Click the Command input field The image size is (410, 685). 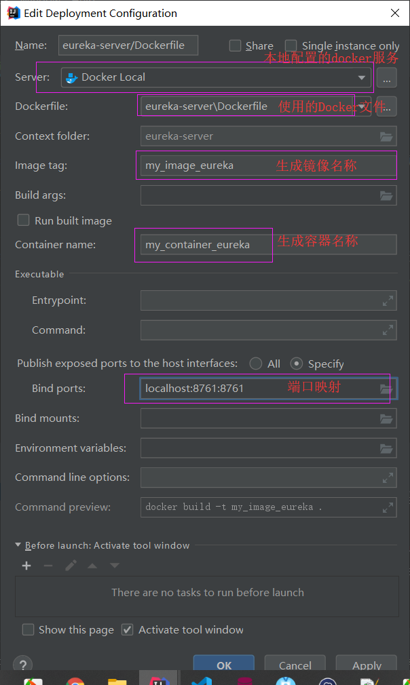(x=268, y=330)
